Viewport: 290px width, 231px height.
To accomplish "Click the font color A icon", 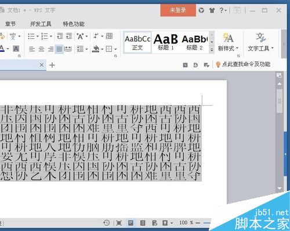I will (2, 48).
